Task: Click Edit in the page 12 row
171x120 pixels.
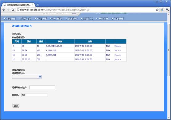Action: (108, 59)
